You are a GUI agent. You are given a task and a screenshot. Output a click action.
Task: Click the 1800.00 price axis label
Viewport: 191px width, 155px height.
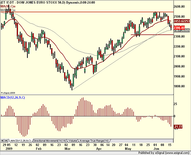179,86
